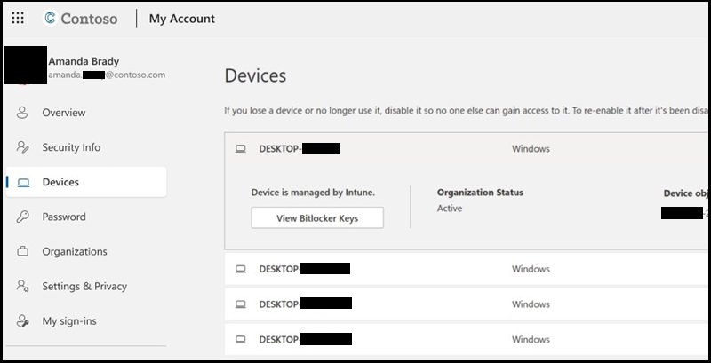
Task: Click laptop icon of expanded device
Action: click(240, 149)
